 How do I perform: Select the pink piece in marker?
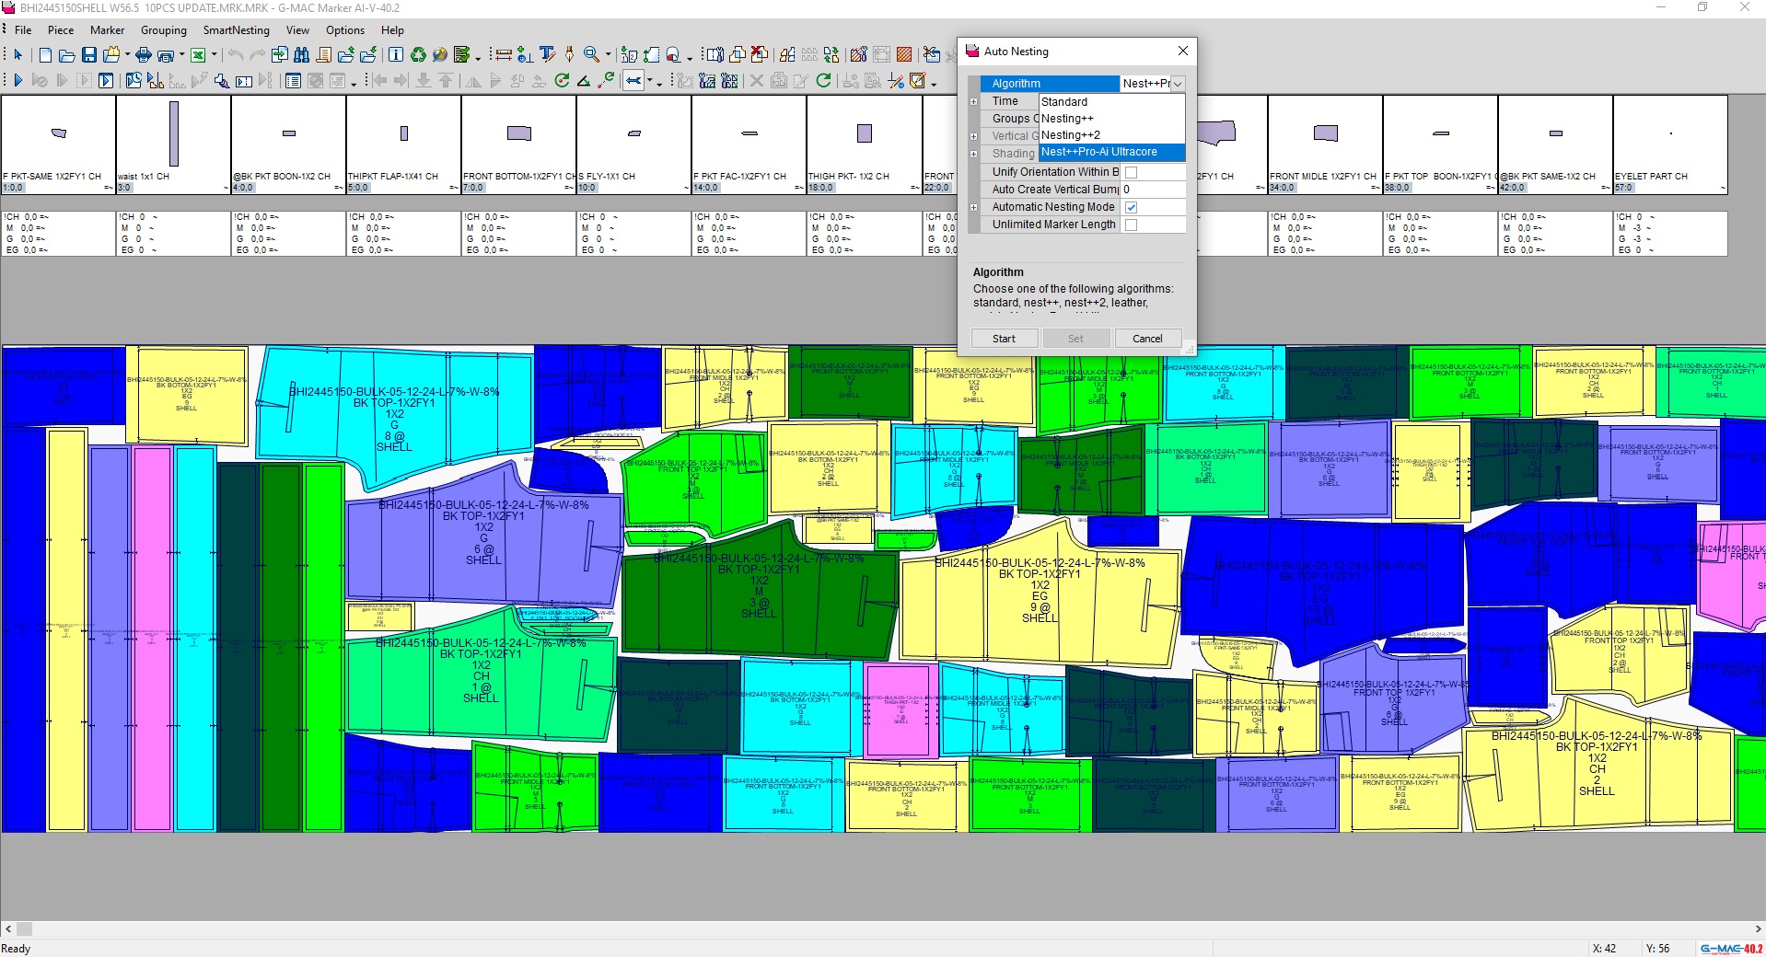(152, 635)
